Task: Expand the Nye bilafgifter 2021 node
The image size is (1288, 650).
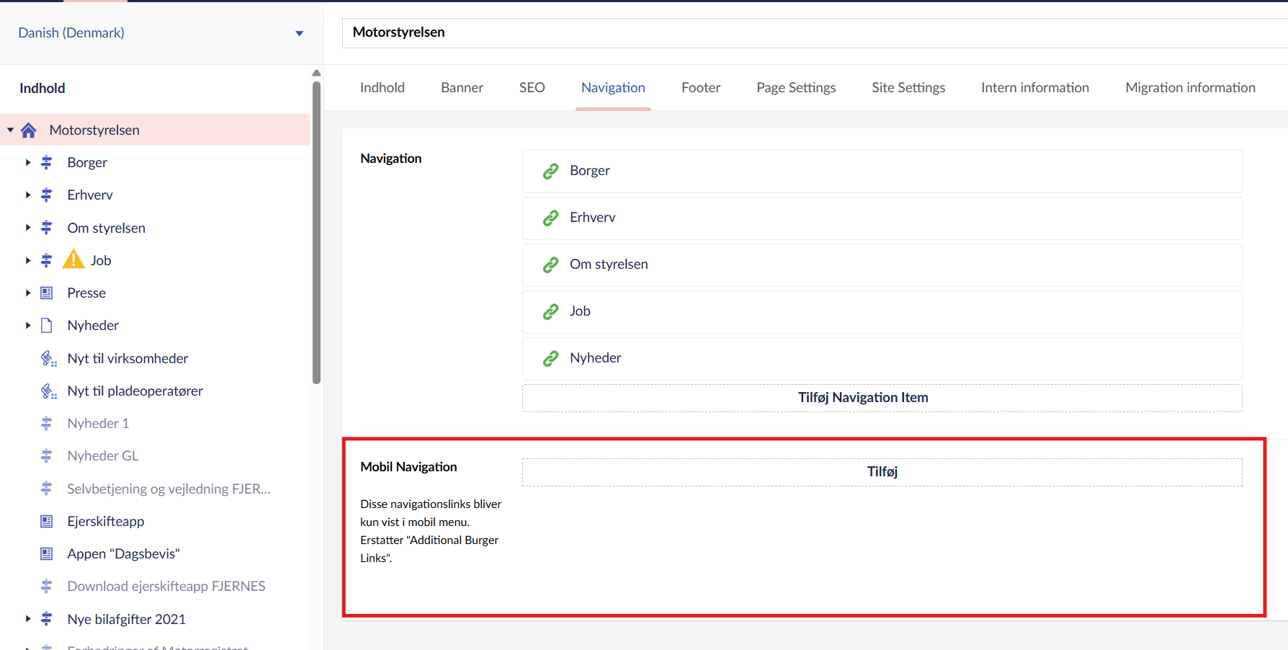Action: coord(28,619)
